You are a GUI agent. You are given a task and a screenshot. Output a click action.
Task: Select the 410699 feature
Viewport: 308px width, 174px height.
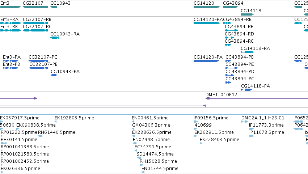click(x=196, y=129)
